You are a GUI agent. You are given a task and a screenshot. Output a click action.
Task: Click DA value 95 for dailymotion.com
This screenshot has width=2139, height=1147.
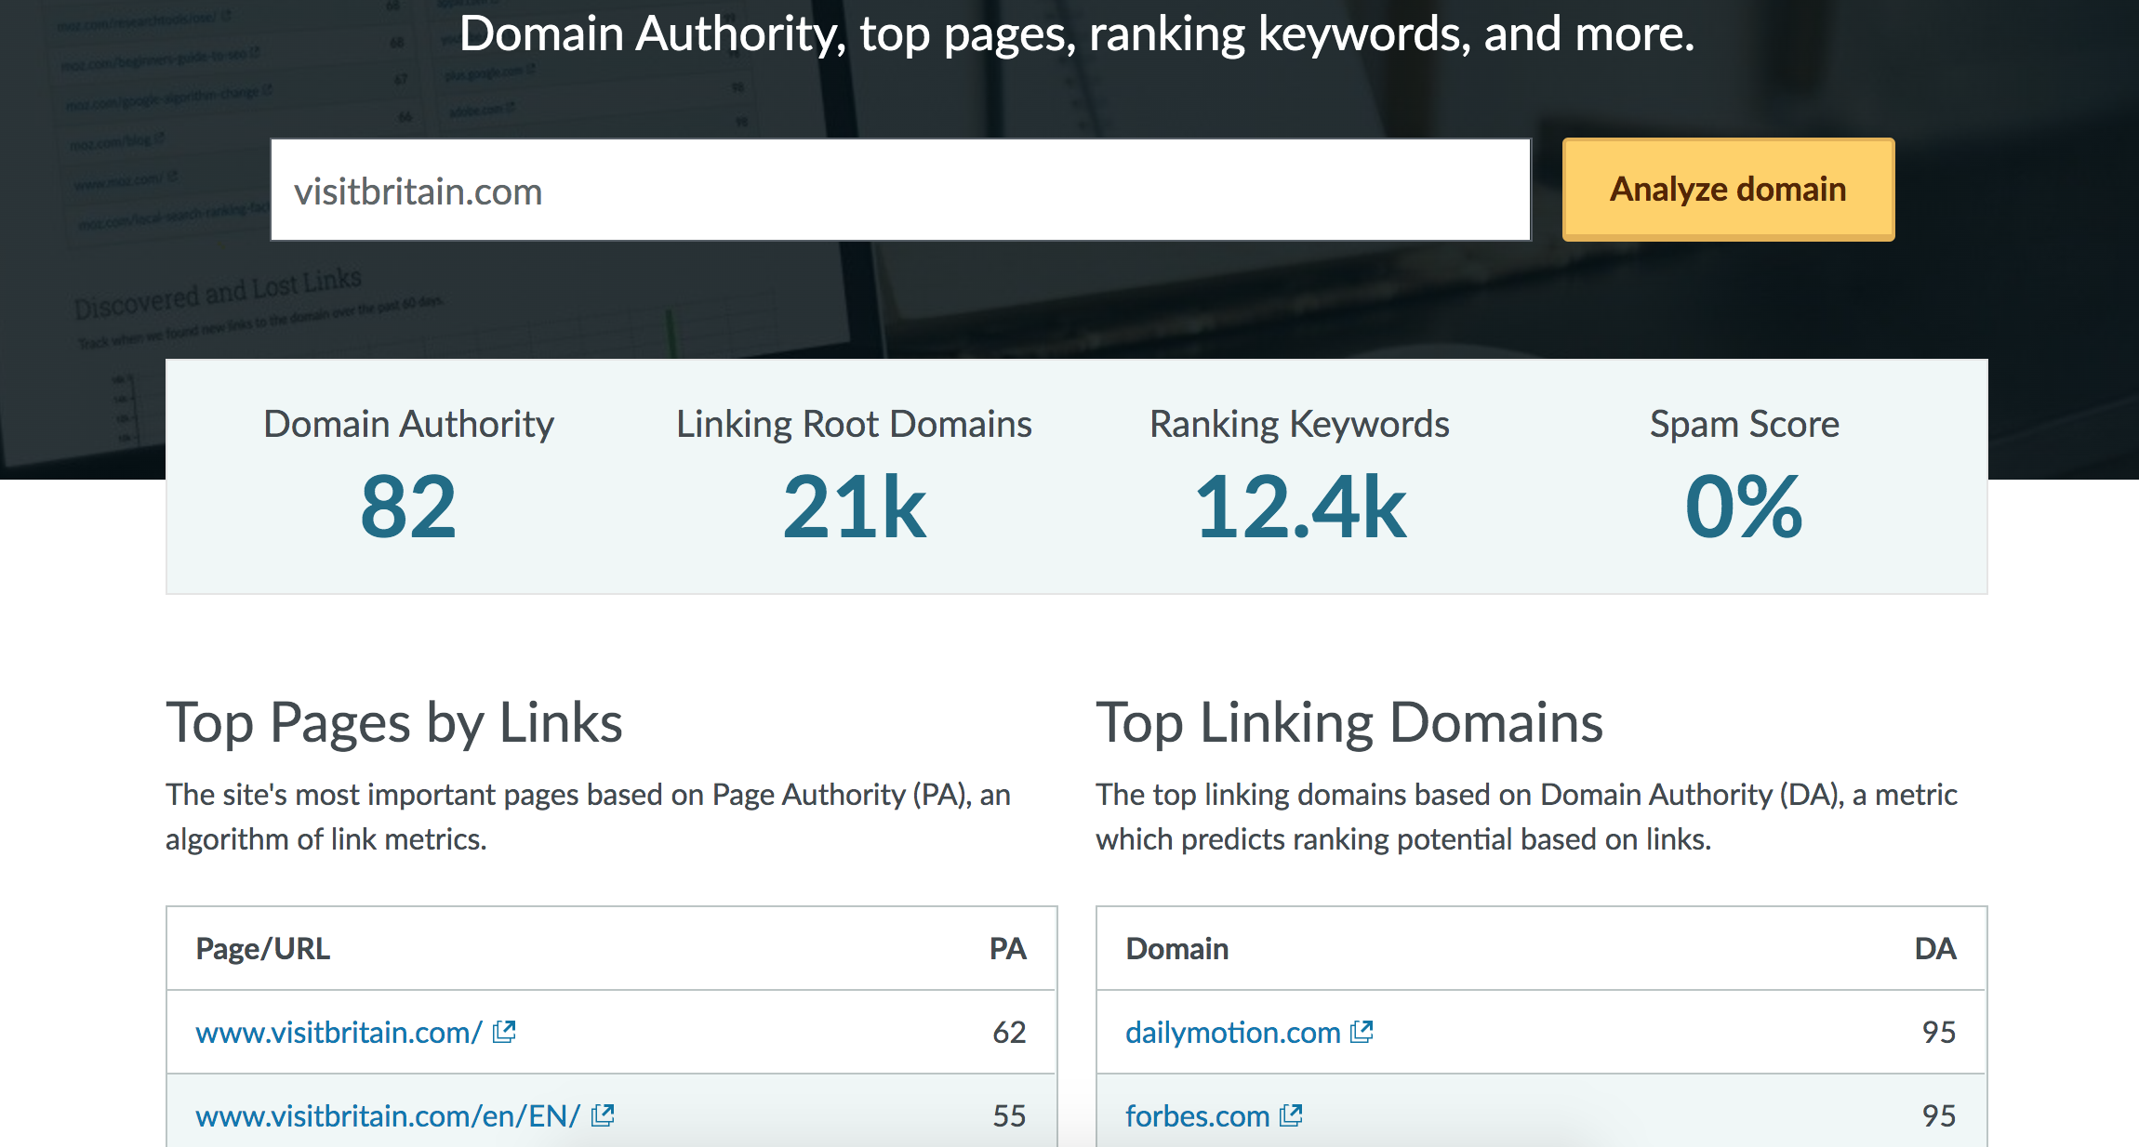1939,1032
